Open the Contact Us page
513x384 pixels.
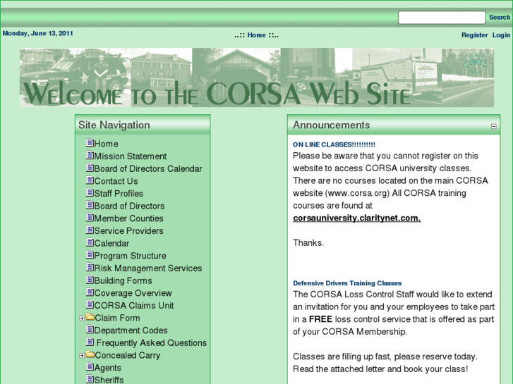coord(116,181)
